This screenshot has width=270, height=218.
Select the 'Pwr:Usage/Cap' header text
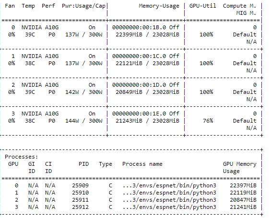tap(83, 6)
